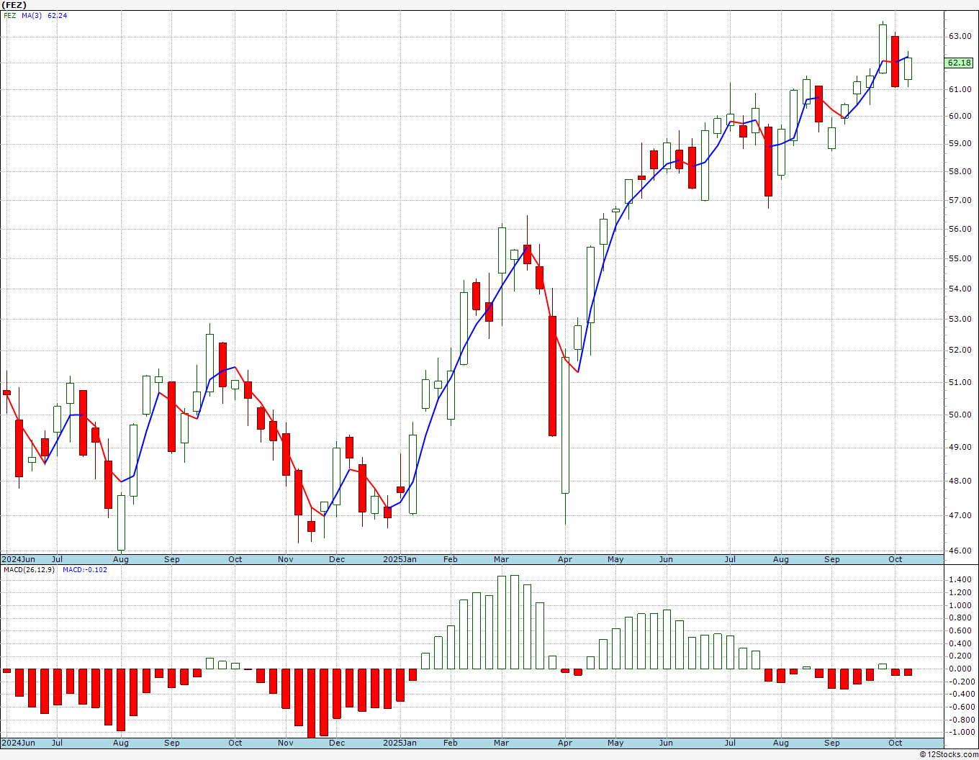Click the 63.00 price axis label
This screenshot has width=979, height=760.
click(x=959, y=36)
